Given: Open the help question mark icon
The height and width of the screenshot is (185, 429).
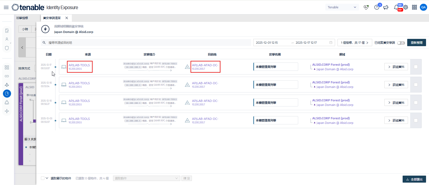Looking at the screenshot, I should [377, 8].
